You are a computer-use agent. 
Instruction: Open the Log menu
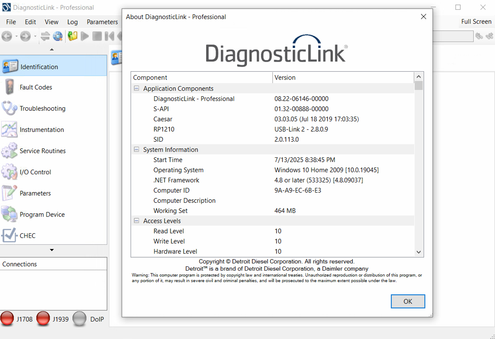point(72,22)
